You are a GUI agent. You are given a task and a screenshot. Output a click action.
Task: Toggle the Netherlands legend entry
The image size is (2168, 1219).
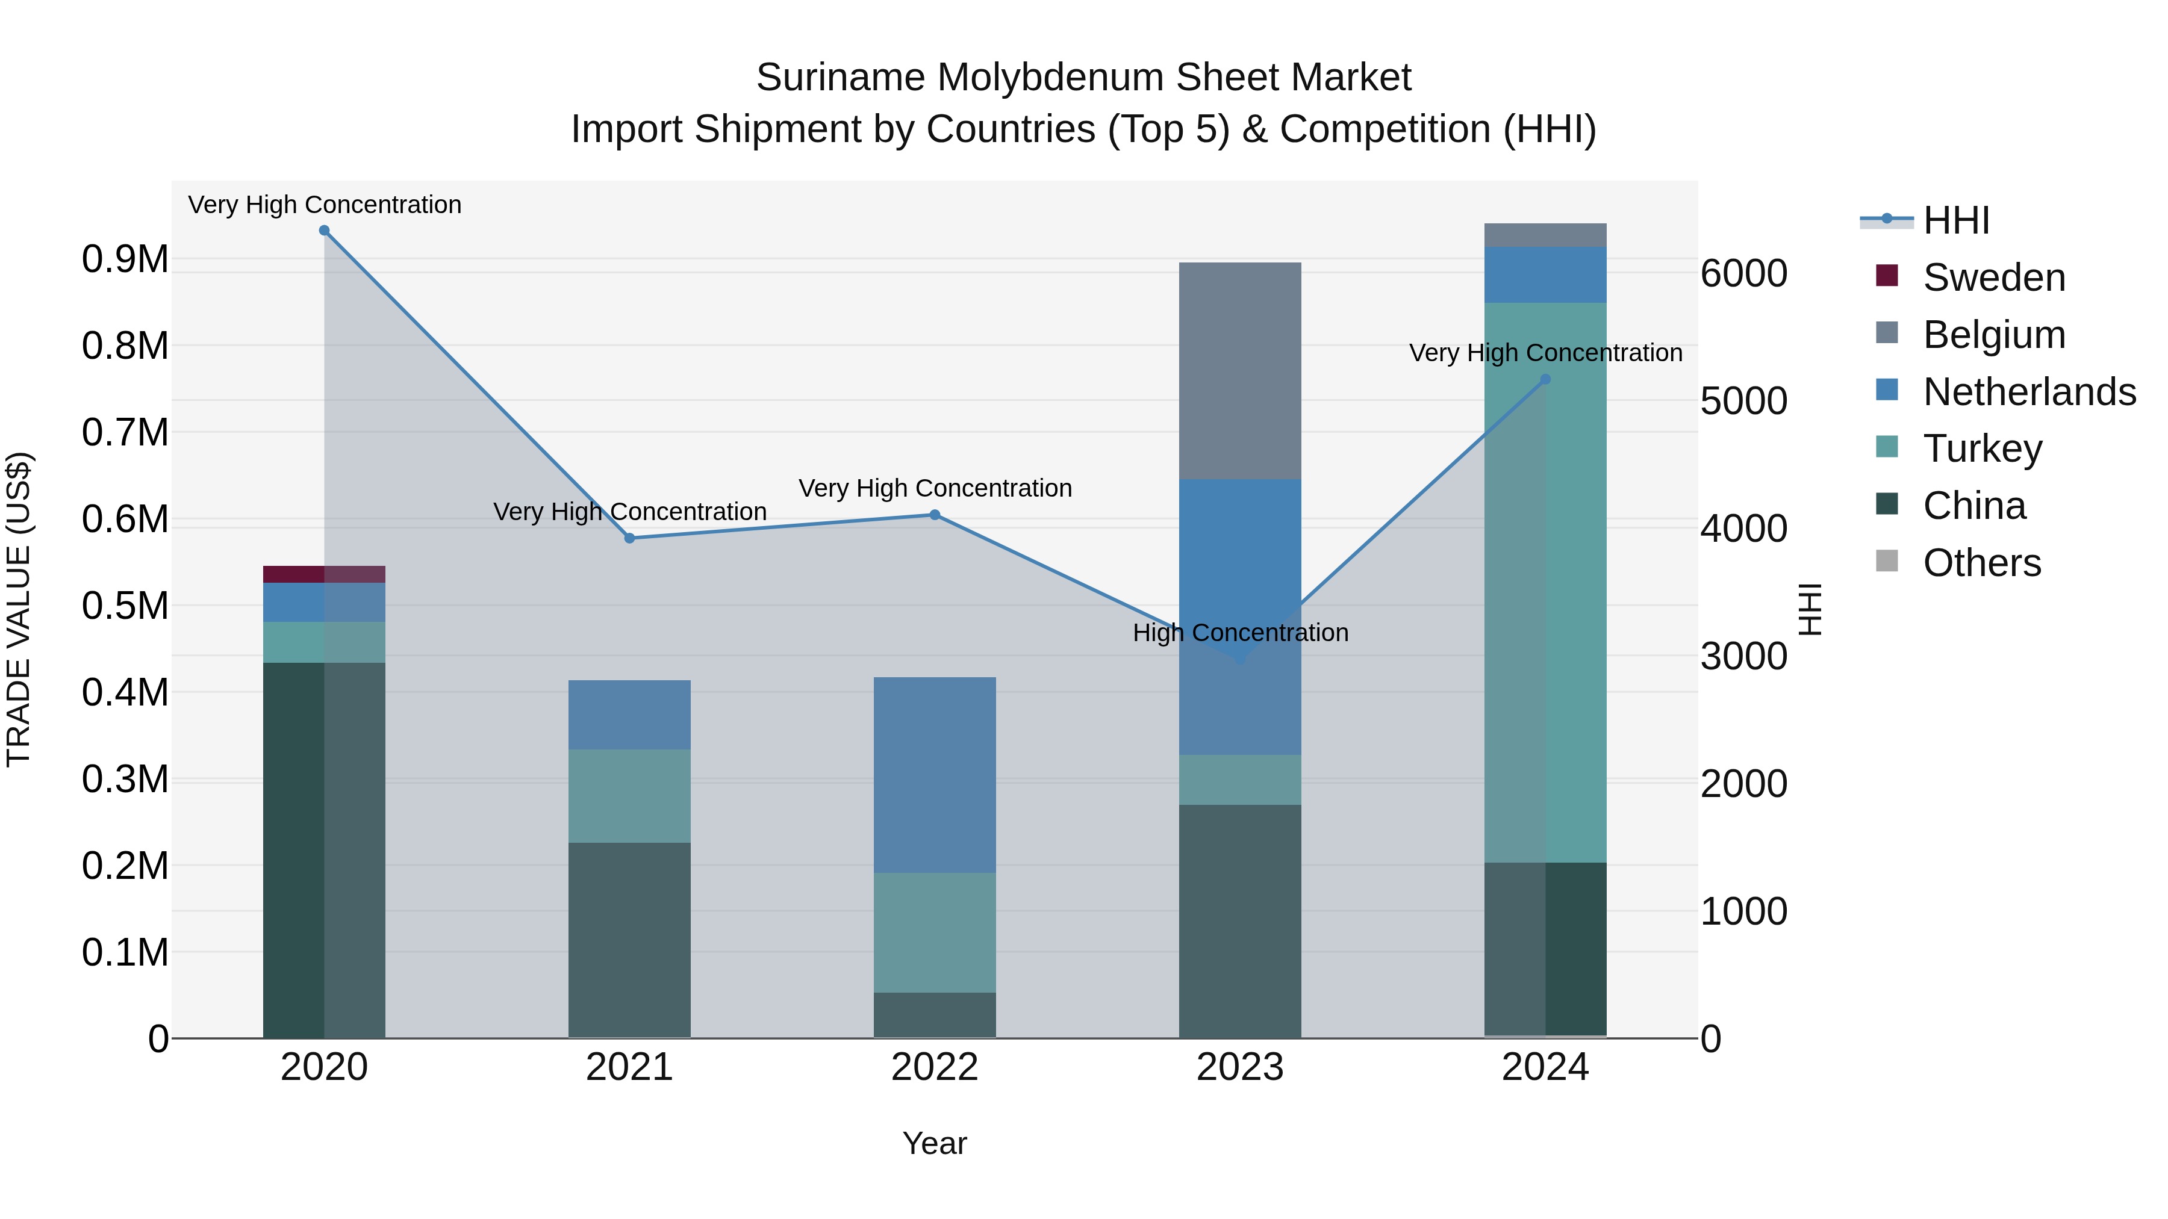click(x=2005, y=391)
